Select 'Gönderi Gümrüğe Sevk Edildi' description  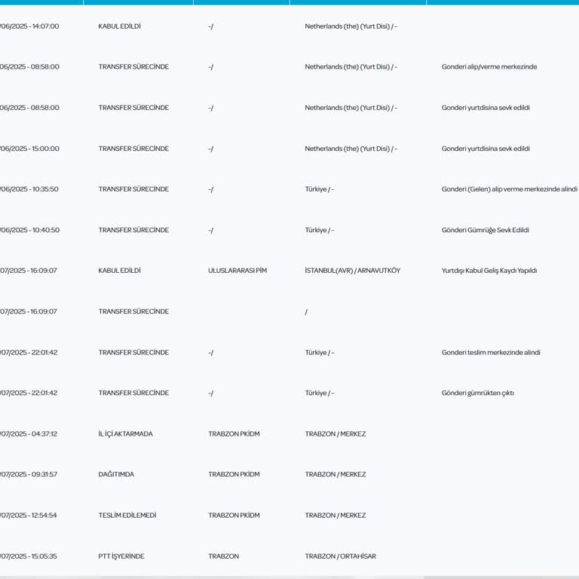[486, 230]
